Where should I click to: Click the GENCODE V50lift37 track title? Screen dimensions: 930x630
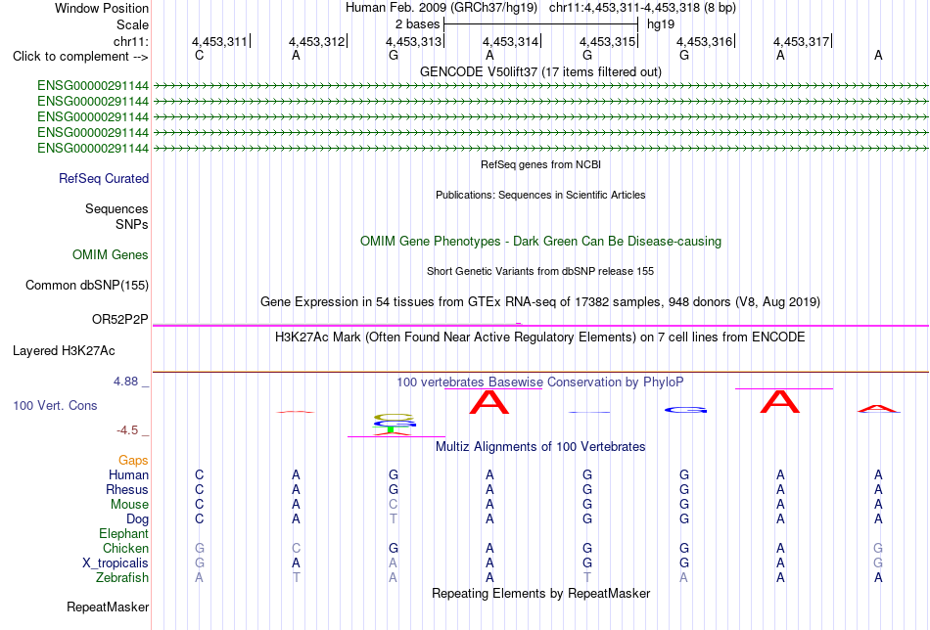click(x=540, y=71)
